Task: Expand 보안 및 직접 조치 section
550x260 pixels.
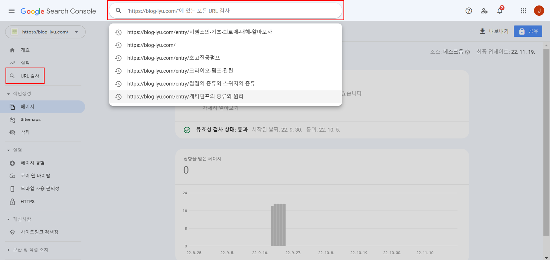Action: coord(28,250)
